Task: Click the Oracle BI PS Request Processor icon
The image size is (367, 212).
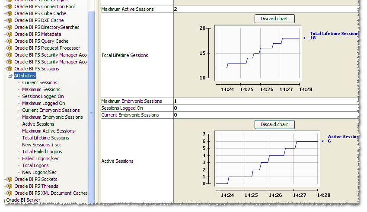Action: (9, 48)
